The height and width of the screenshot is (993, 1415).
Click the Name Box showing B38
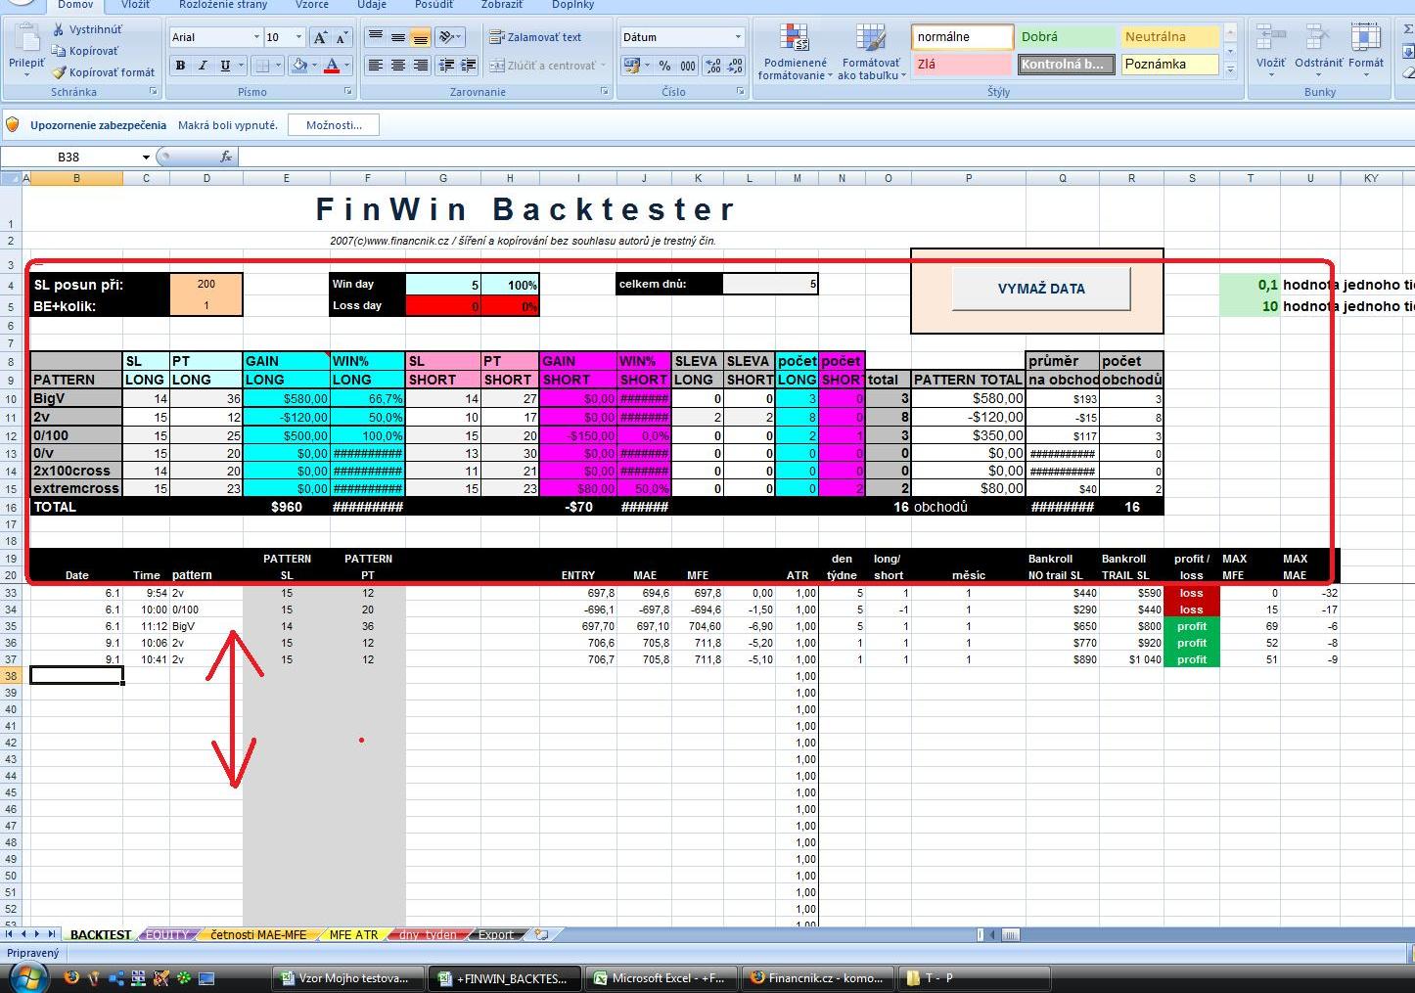68,157
